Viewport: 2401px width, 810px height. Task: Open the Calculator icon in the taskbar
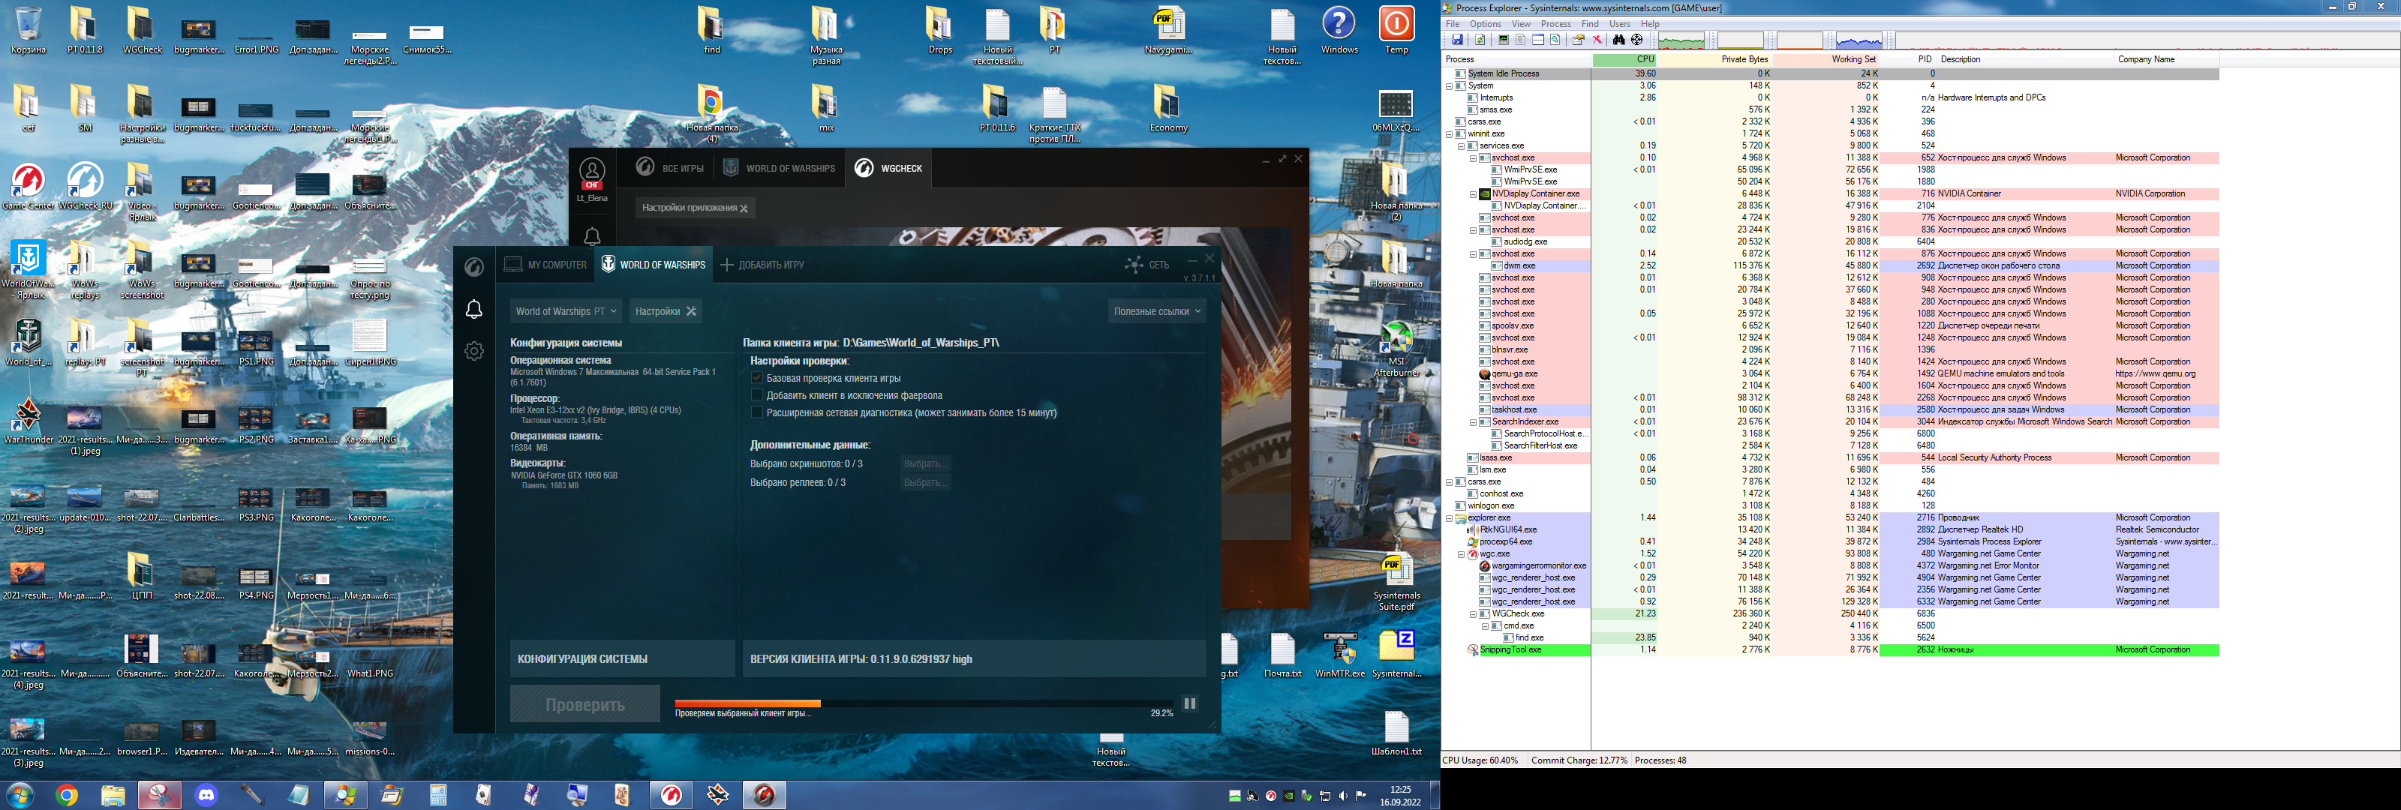click(438, 795)
